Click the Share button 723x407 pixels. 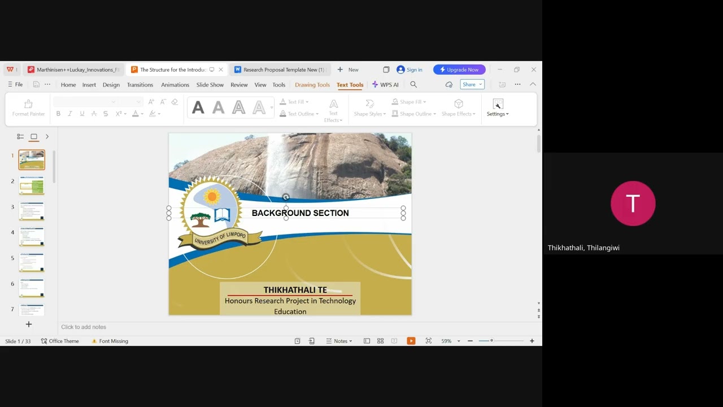472,85
